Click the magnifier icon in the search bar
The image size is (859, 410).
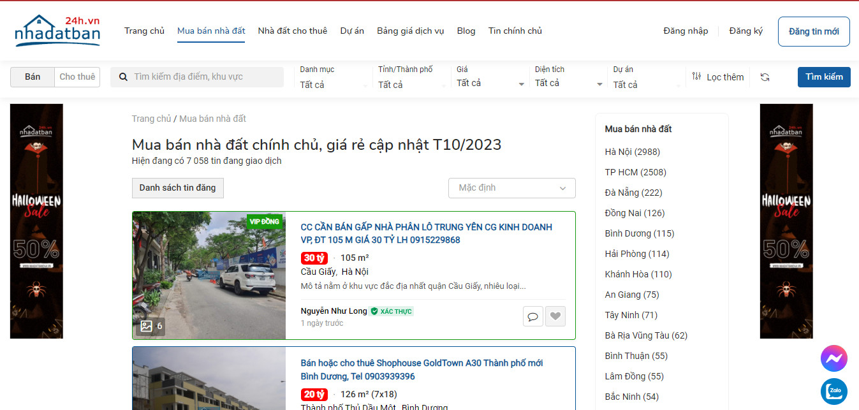[123, 77]
